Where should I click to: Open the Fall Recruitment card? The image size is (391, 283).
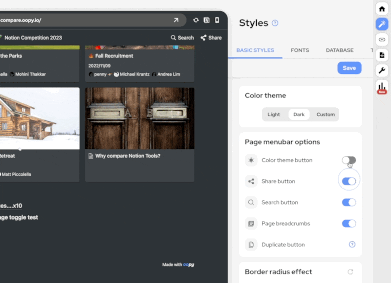(x=140, y=64)
